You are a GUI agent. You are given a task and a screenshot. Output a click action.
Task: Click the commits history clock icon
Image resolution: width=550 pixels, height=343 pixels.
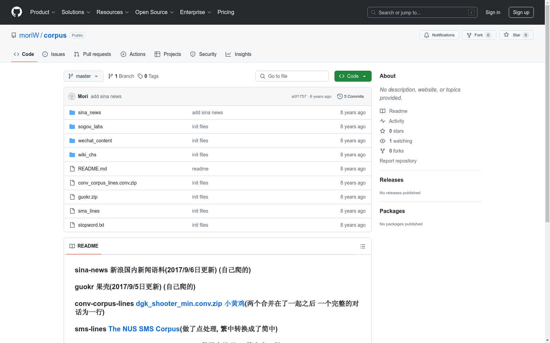click(x=340, y=96)
